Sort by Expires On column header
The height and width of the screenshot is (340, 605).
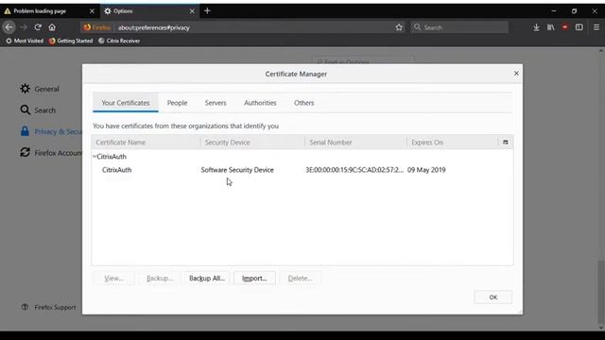coord(452,143)
